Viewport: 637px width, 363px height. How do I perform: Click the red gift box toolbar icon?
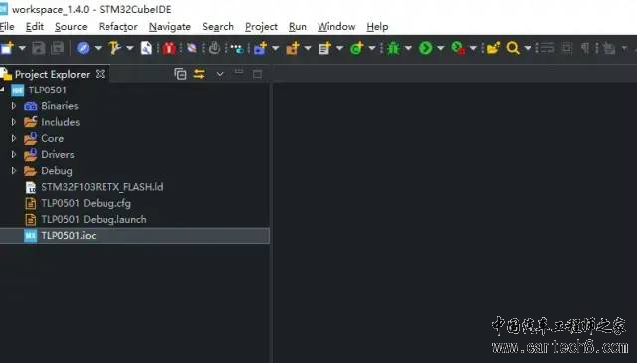coord(169,48)
